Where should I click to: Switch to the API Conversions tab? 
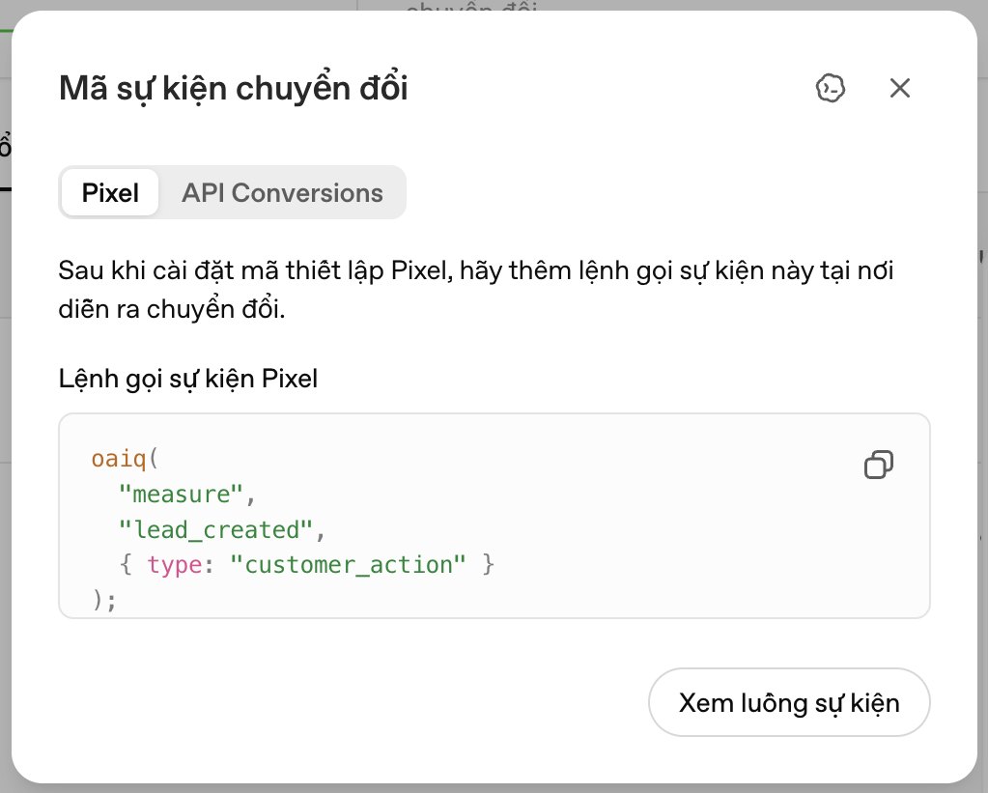pyautogui.click(x=282, y=192)
